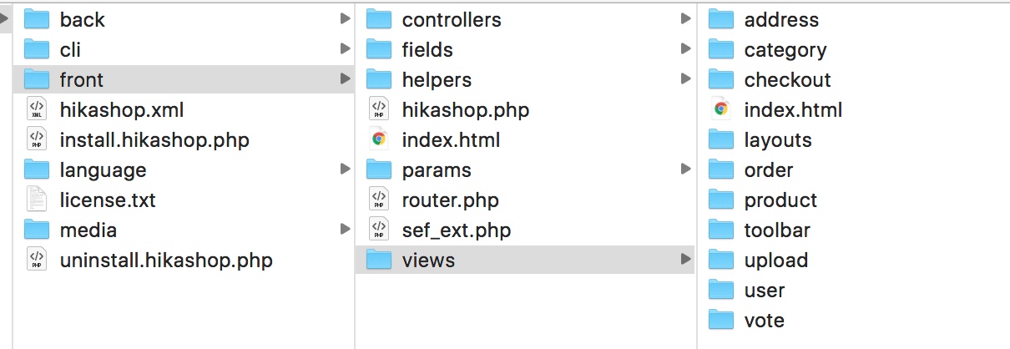Click the router.php file icon
The height and width of the screenshot is (349, 1010).
(x=379, y=200)
